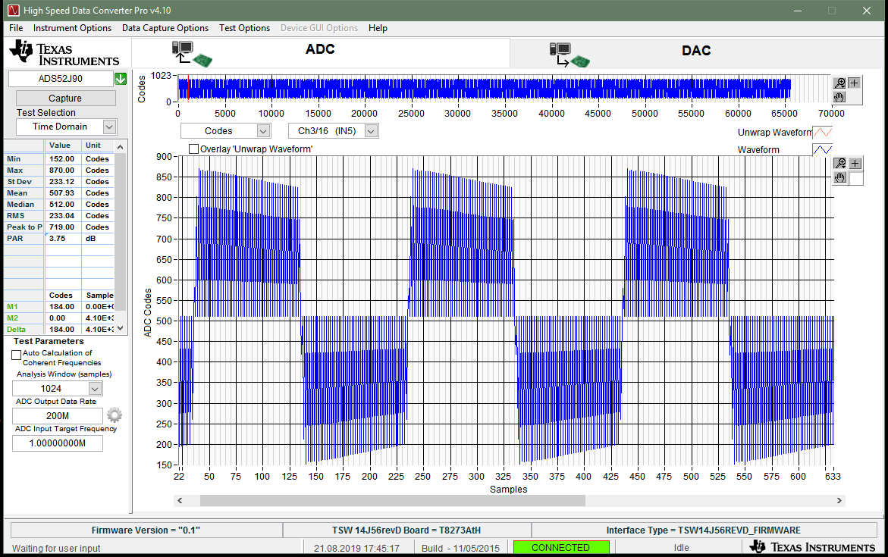Image resolution: width=888 pixels, height=557 pixels.
Task: Select the pan hand tool on main plot
Action: (x=840, y=178)
